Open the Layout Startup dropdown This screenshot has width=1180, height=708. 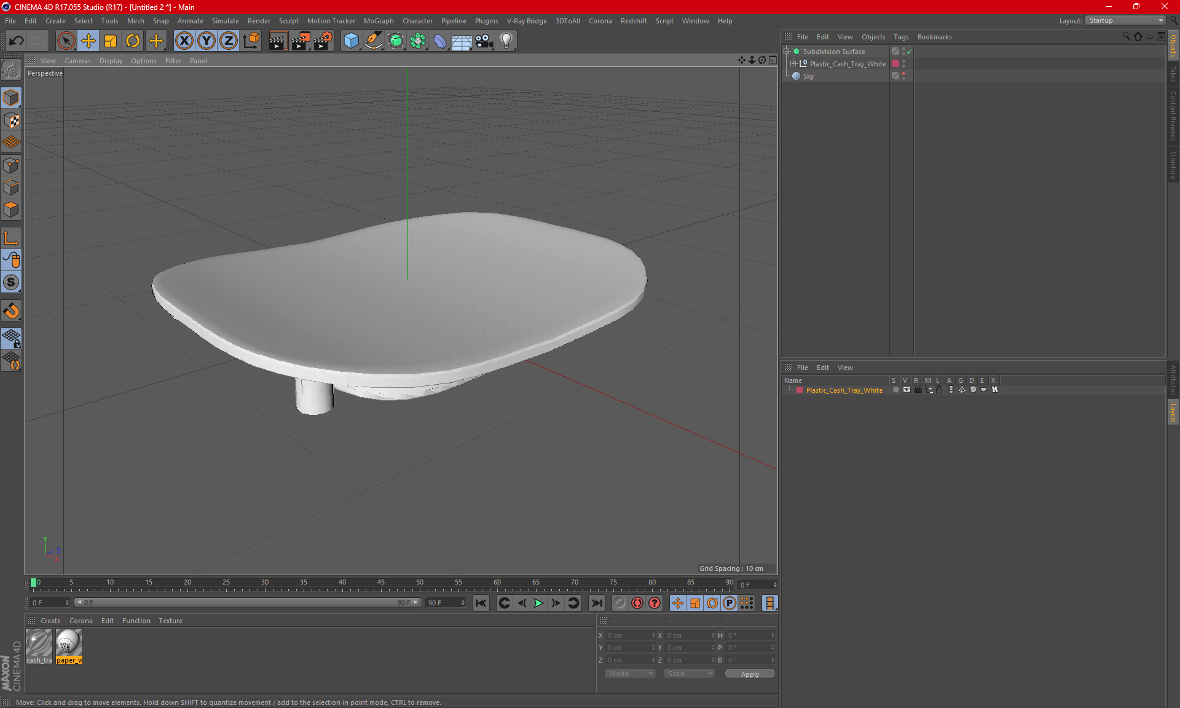point(1126,20)
